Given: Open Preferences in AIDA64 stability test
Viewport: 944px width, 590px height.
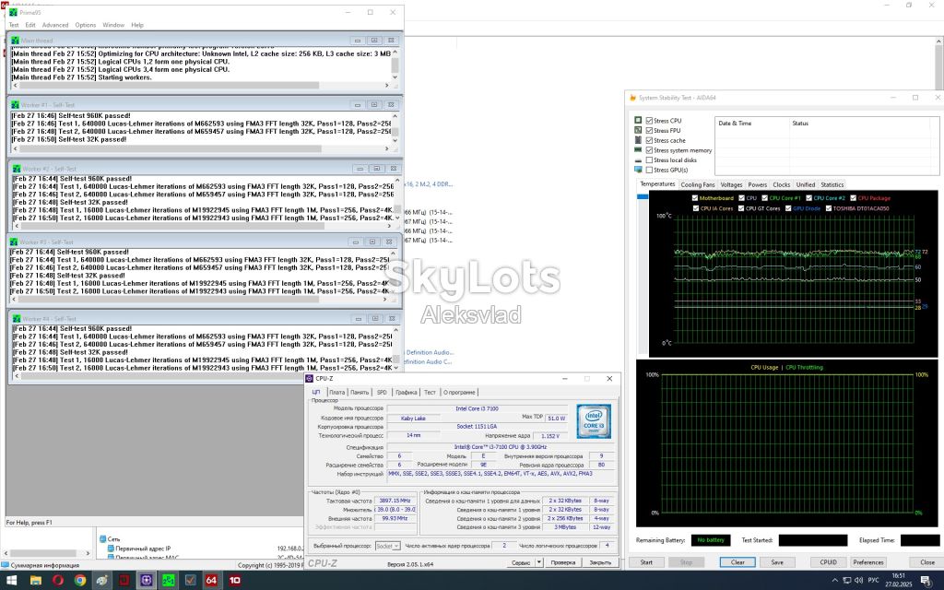Looking at the screenshot, I should [868, 562].
